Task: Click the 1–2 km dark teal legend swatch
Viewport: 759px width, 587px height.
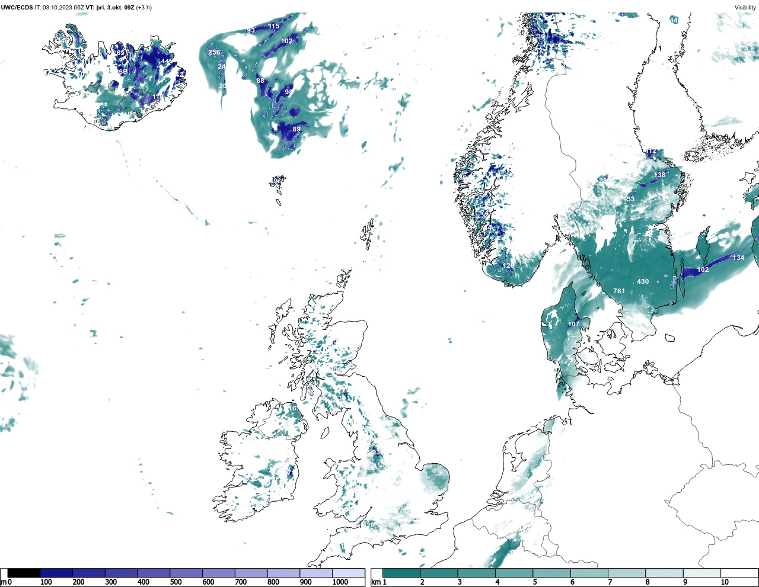Action: tap(401, 573)
